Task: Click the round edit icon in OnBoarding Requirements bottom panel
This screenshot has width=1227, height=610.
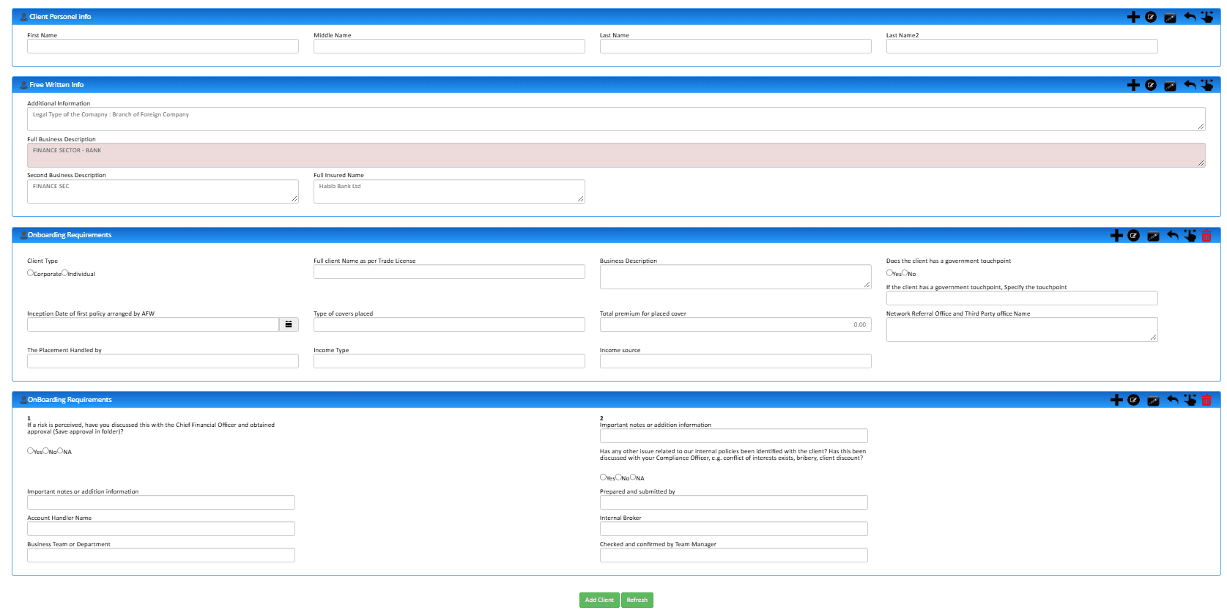Action: [x=1133, y=400]
